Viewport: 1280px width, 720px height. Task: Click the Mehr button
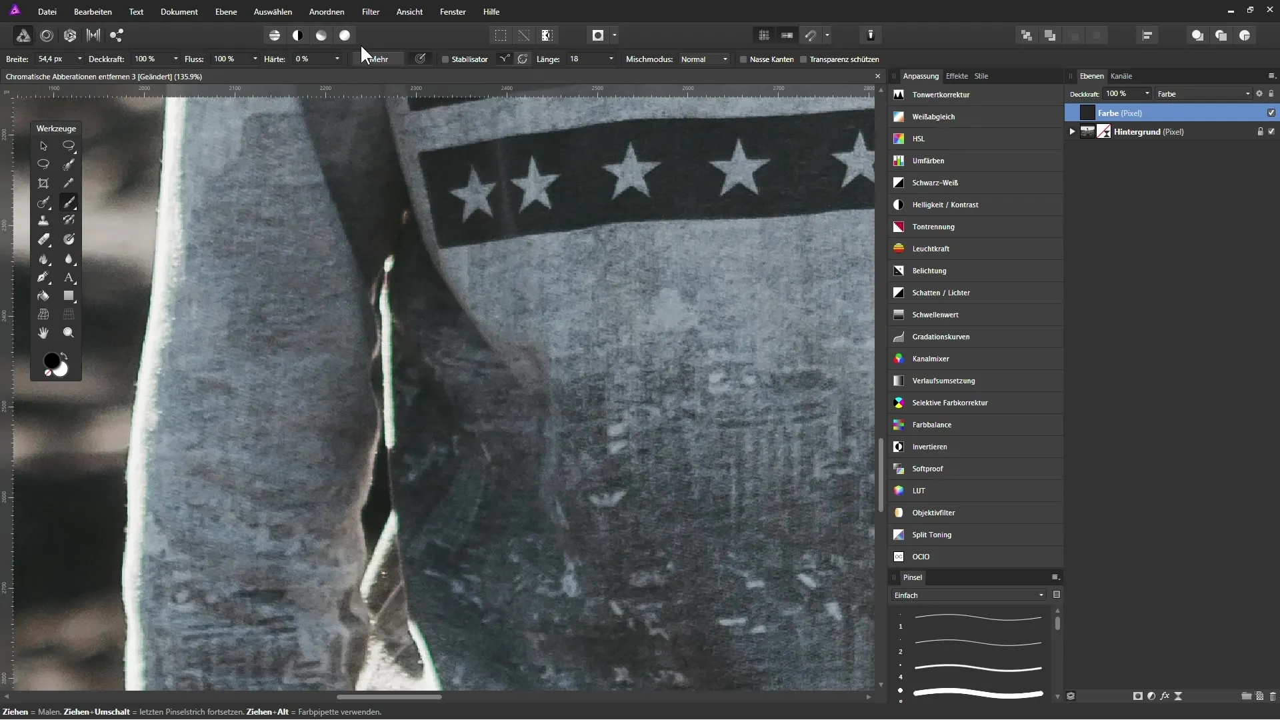[379, 59]
